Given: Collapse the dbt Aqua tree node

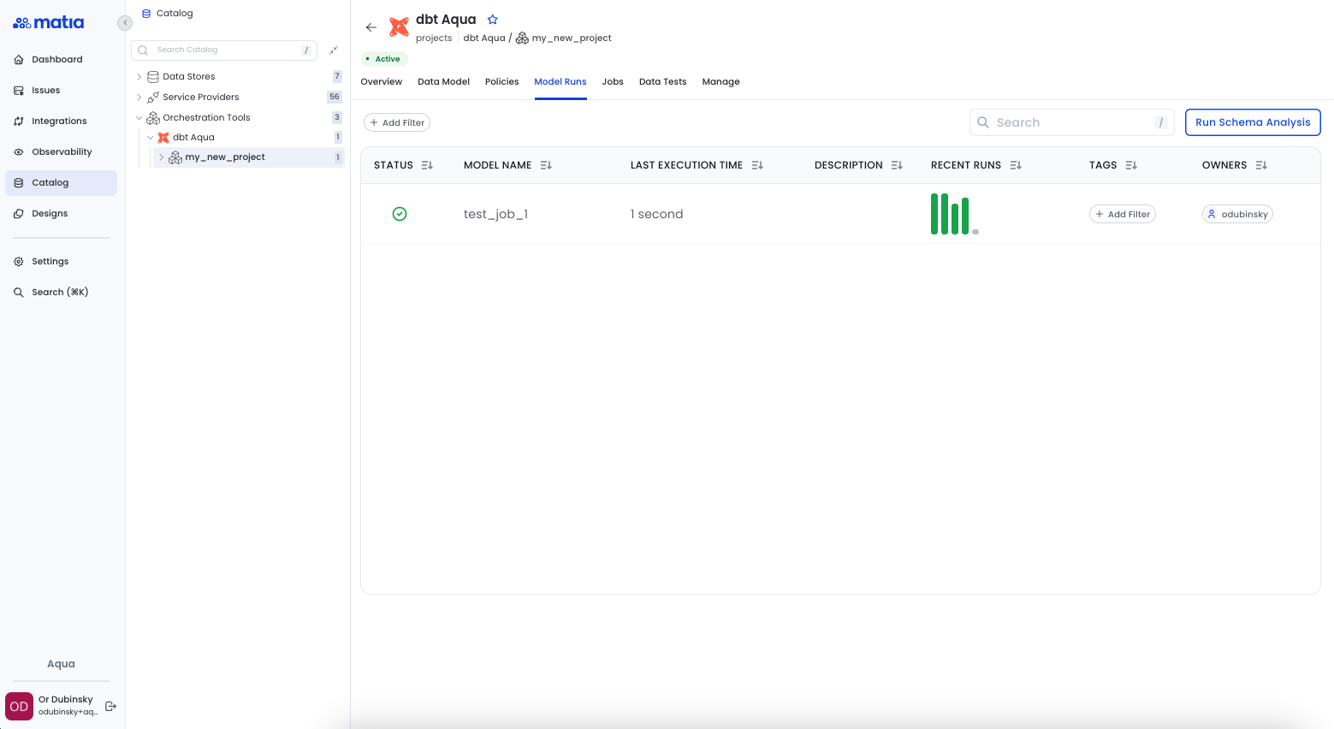Looking at the screenshot, I should 150,137.
